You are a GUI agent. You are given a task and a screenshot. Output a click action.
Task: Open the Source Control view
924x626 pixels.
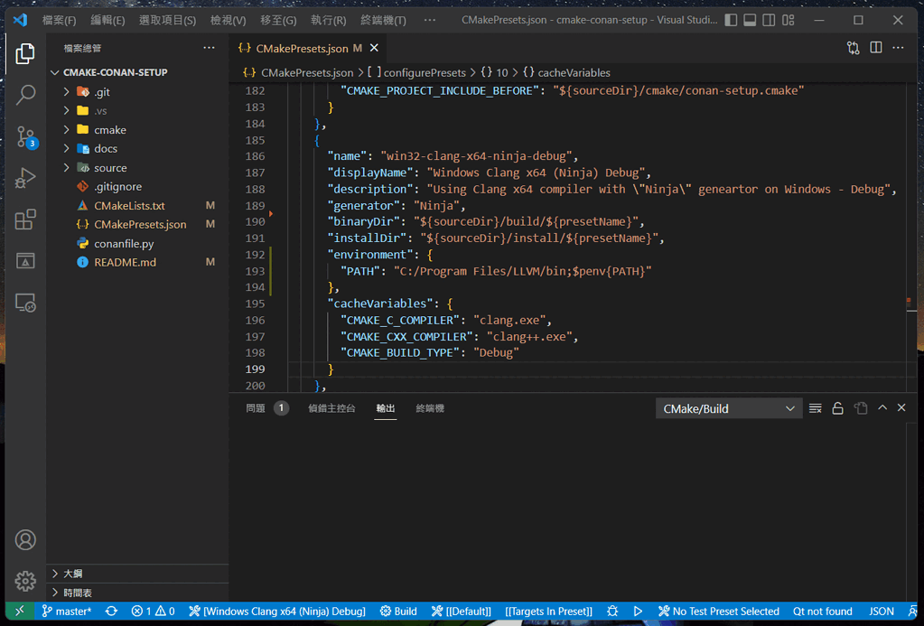pyautogui.click(x=25, y=136)
